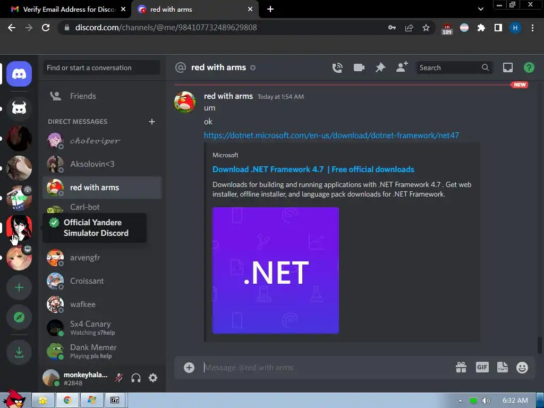Click Find or start a conversation box
The height and width of the screenshot is (408, 544).
pos(101,67)
